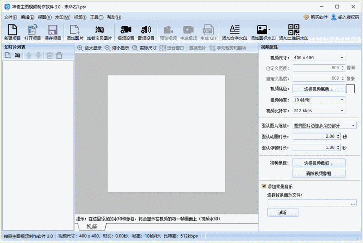Click 适合窗口 fit window button
363x243 pixels.
click(172, 48)
